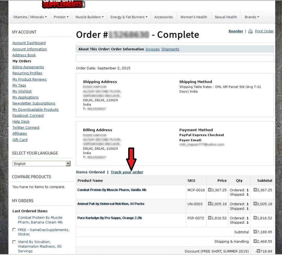
Task: Open Account Information page
Action: click(29, 49)
